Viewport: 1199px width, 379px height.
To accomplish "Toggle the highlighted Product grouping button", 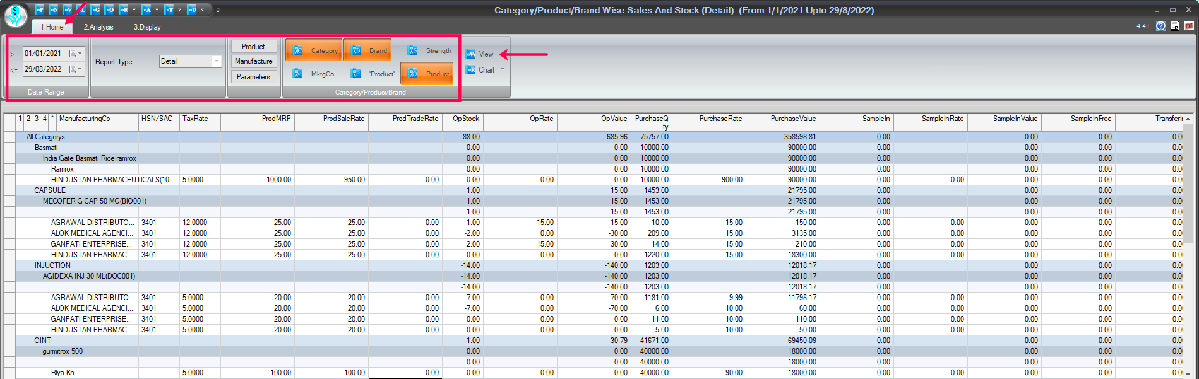I will pos(427,73).
